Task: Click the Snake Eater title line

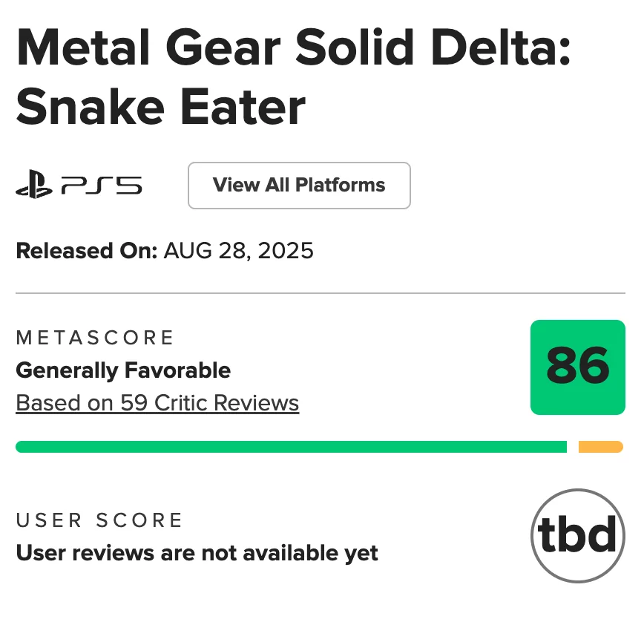Action: 160,107
